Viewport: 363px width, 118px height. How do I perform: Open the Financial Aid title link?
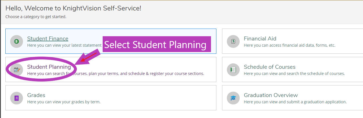[x=260, y=38]
